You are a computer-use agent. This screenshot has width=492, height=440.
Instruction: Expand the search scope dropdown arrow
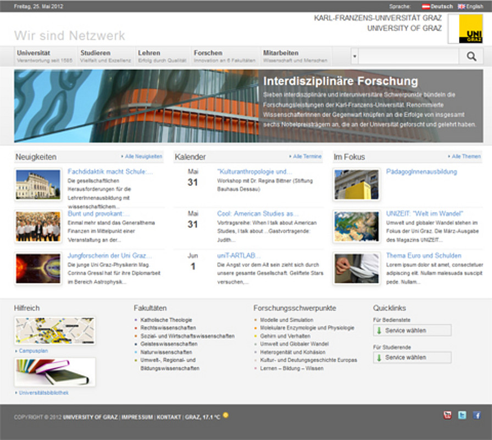click(x=355, y=56)
